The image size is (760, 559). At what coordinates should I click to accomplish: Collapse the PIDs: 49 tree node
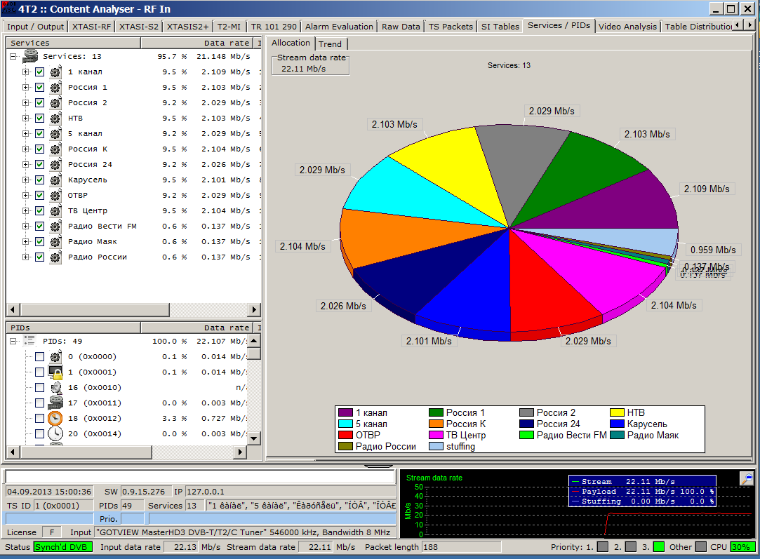[x=13, y=342]
